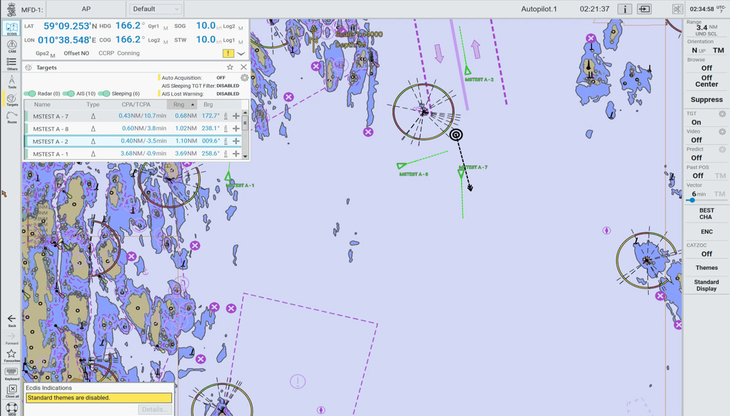The width and height of the screenshot is (730, 416).
Task: Open the Default profile dropdown
Action: tap(156, 9)
